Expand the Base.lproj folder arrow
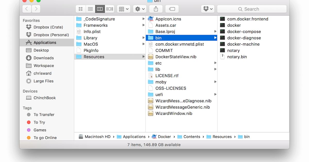Viewport: 309px width, 162px height. tap(215, 32)
